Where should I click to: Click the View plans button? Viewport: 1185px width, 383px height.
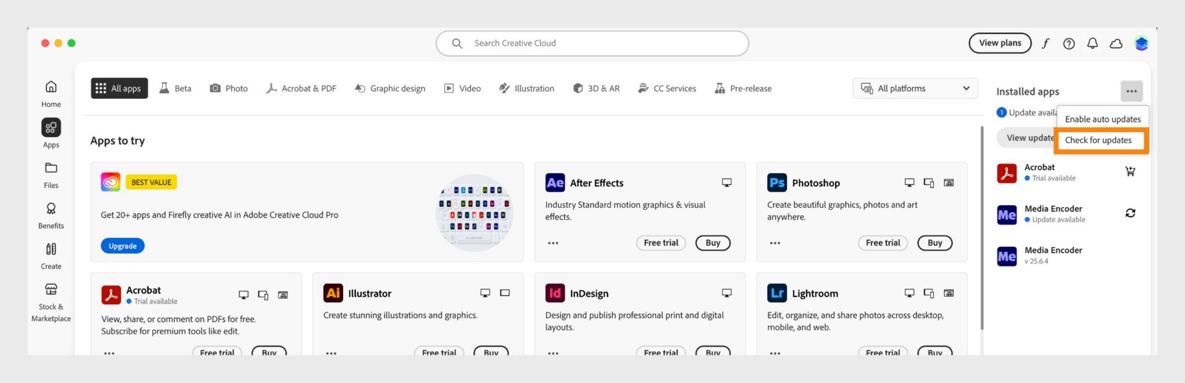(1000, 43)
